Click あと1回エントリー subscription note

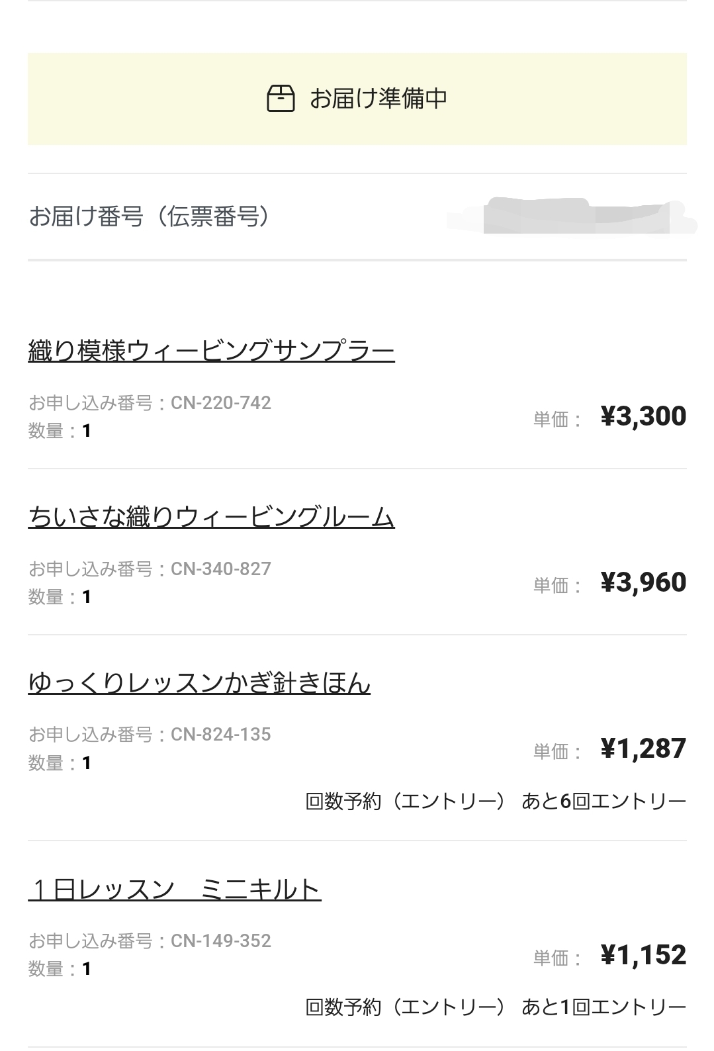pos(603,1007)
